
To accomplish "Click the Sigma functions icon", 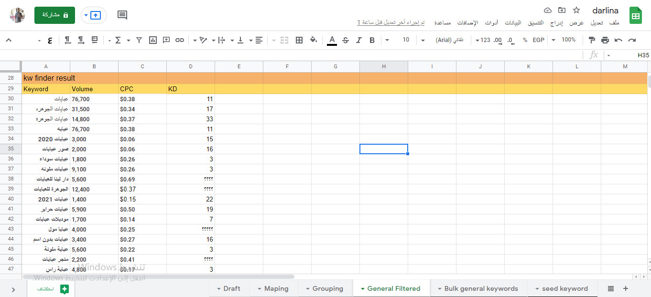I will (118, 40).
